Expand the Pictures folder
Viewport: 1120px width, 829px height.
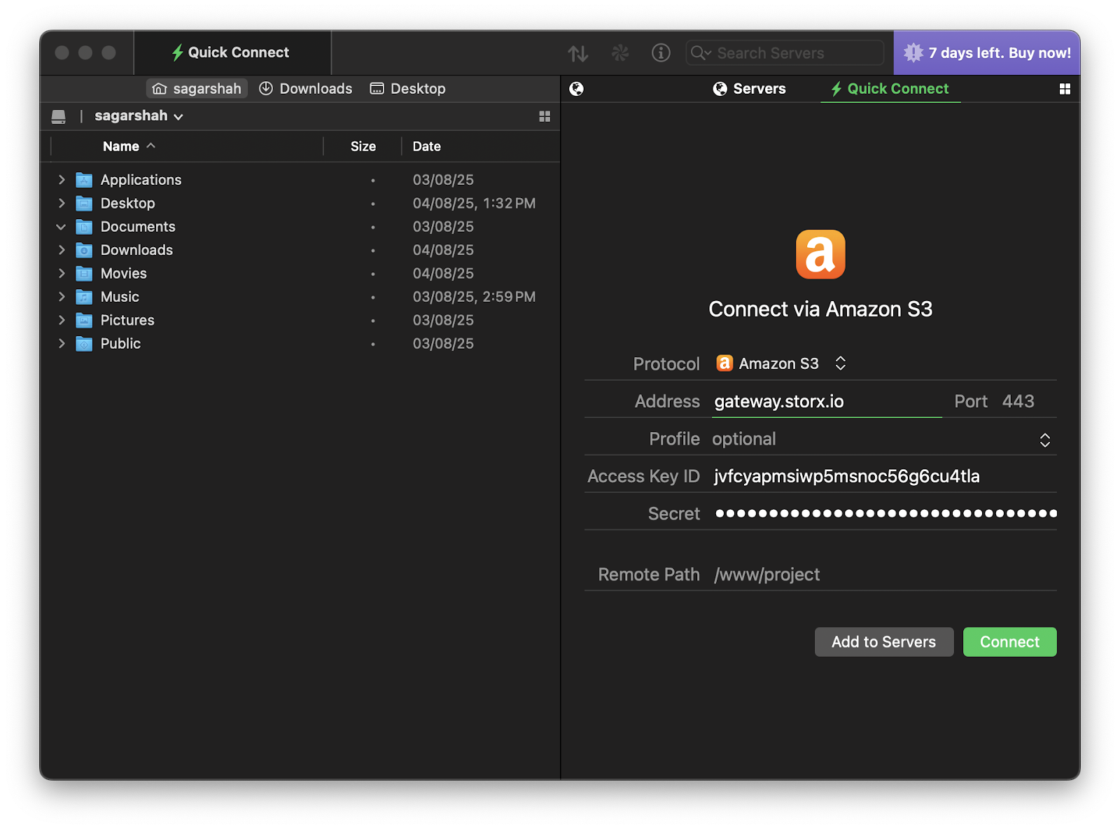(x=62, y=320)
